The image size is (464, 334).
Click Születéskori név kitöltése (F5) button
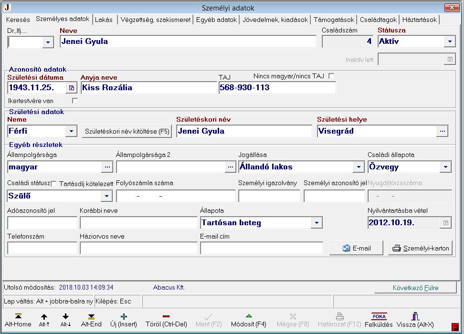(x=127, y=131)
